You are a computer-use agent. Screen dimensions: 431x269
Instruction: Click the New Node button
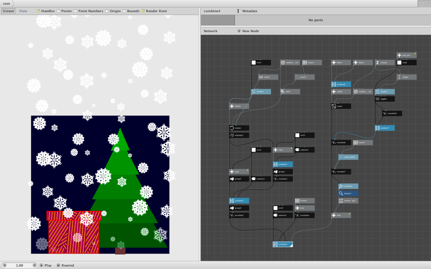248,31
